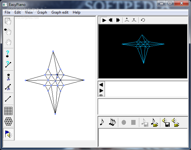This screenshot has height=150, width=191.
Task: Click the bottom vertex of the star graph
Action: pyautogui.click(x=55, y=114)
